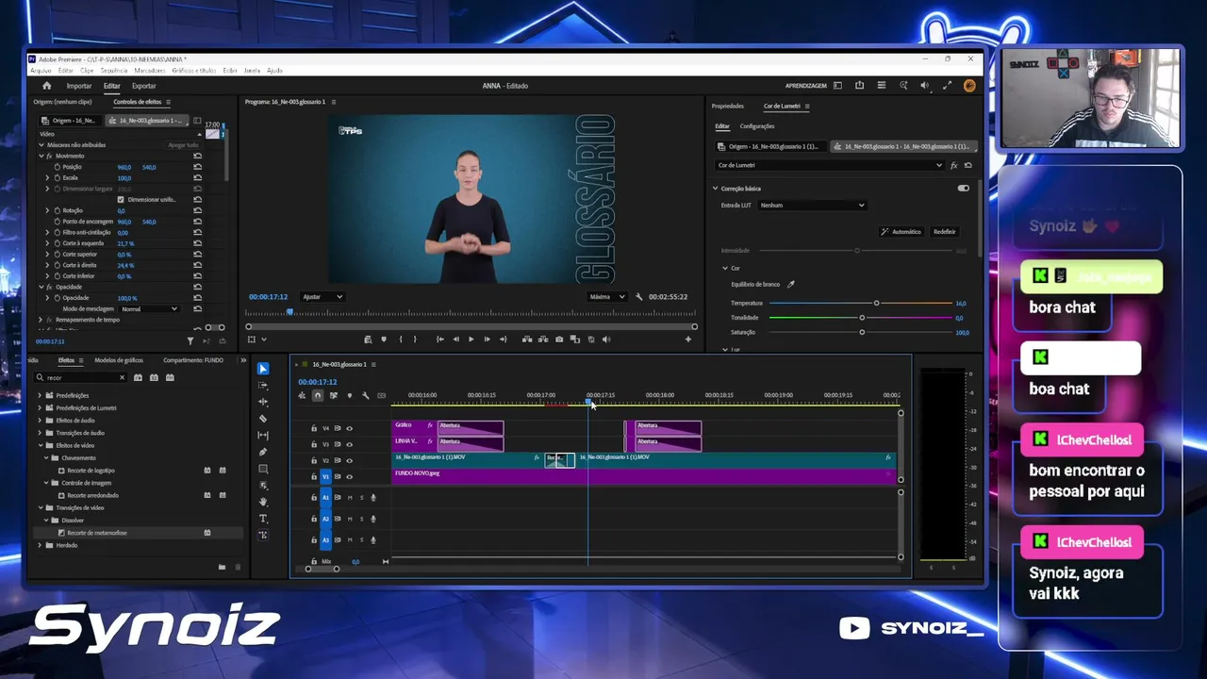Reset the Posição parameter
The height and width of the screenshot is (679, 1207).
click(197, 167)
